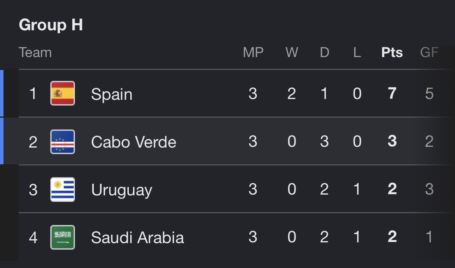Click Uruguay's rank number 3
The image size is (455, 268).
pos(33,190)
